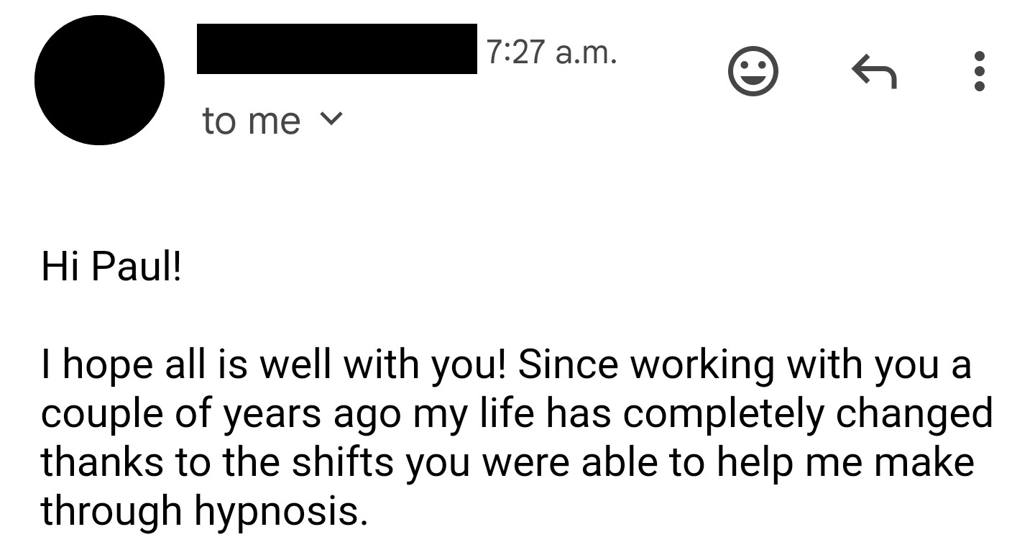Open the three-dot more options menu
Viewport: 1035px width, 560px height.
coord(978,71)
